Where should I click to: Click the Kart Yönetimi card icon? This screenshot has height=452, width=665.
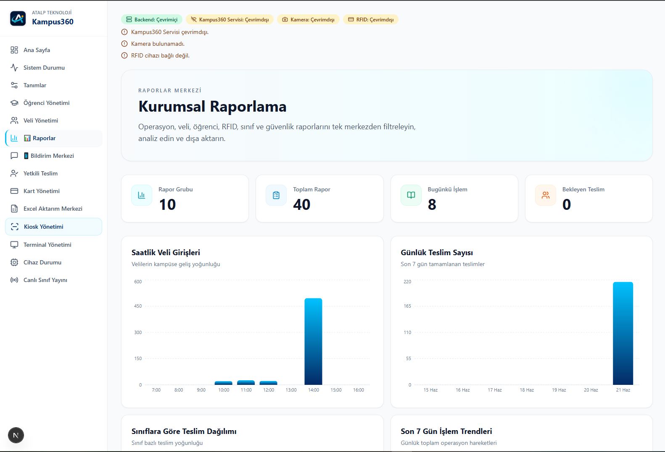tap(14, 191)
